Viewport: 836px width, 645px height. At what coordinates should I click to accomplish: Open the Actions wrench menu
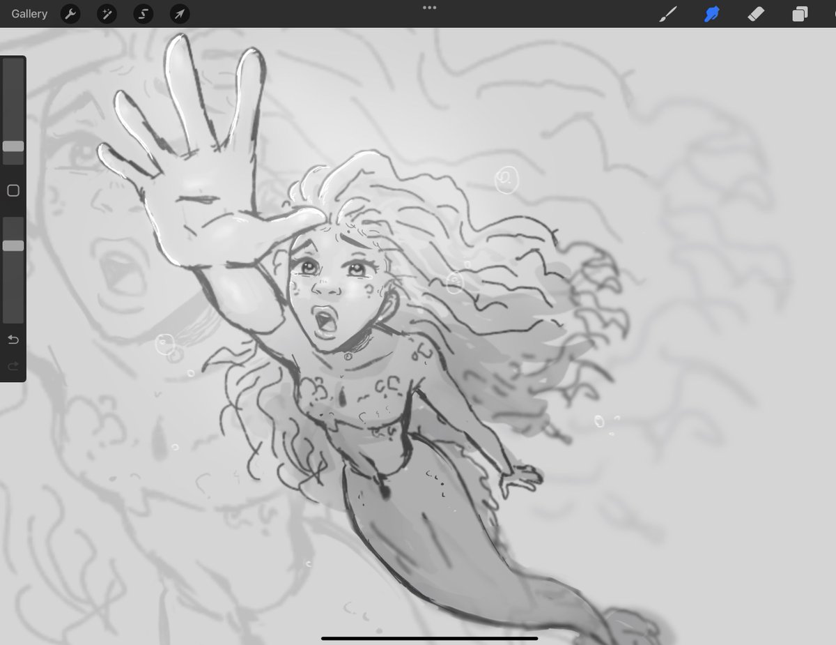tap(70, 14)
